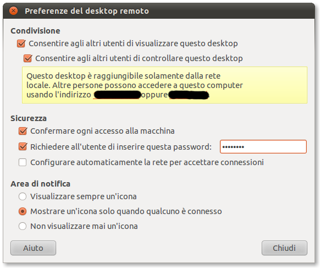Open help with the Aiuto button
The width and height of the screenshot is (320, 268).
click(34, 248)
